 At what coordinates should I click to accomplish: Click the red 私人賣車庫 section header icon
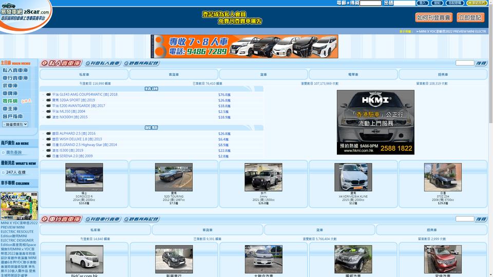[61, 63]
